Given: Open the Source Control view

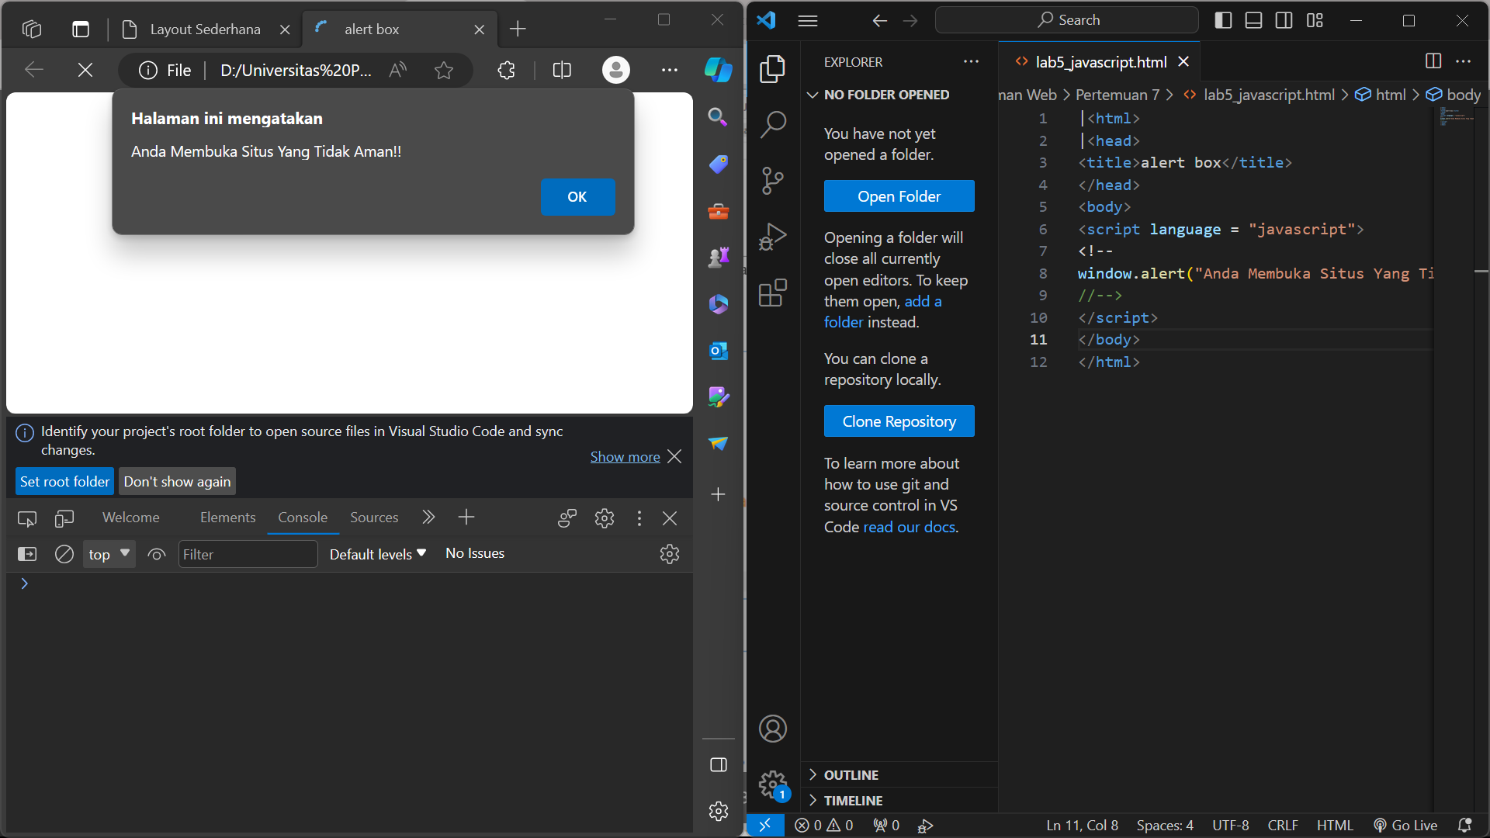Looking at the screenshot, I should pyautogui.click(x=773, y=180).
